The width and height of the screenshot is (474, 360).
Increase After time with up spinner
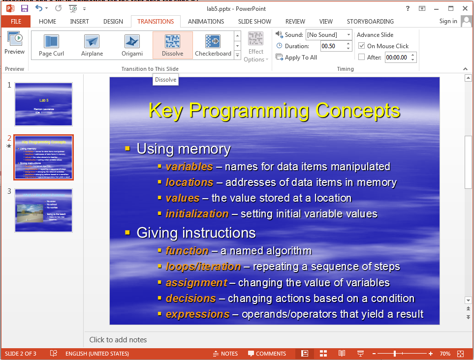point(413,55)
